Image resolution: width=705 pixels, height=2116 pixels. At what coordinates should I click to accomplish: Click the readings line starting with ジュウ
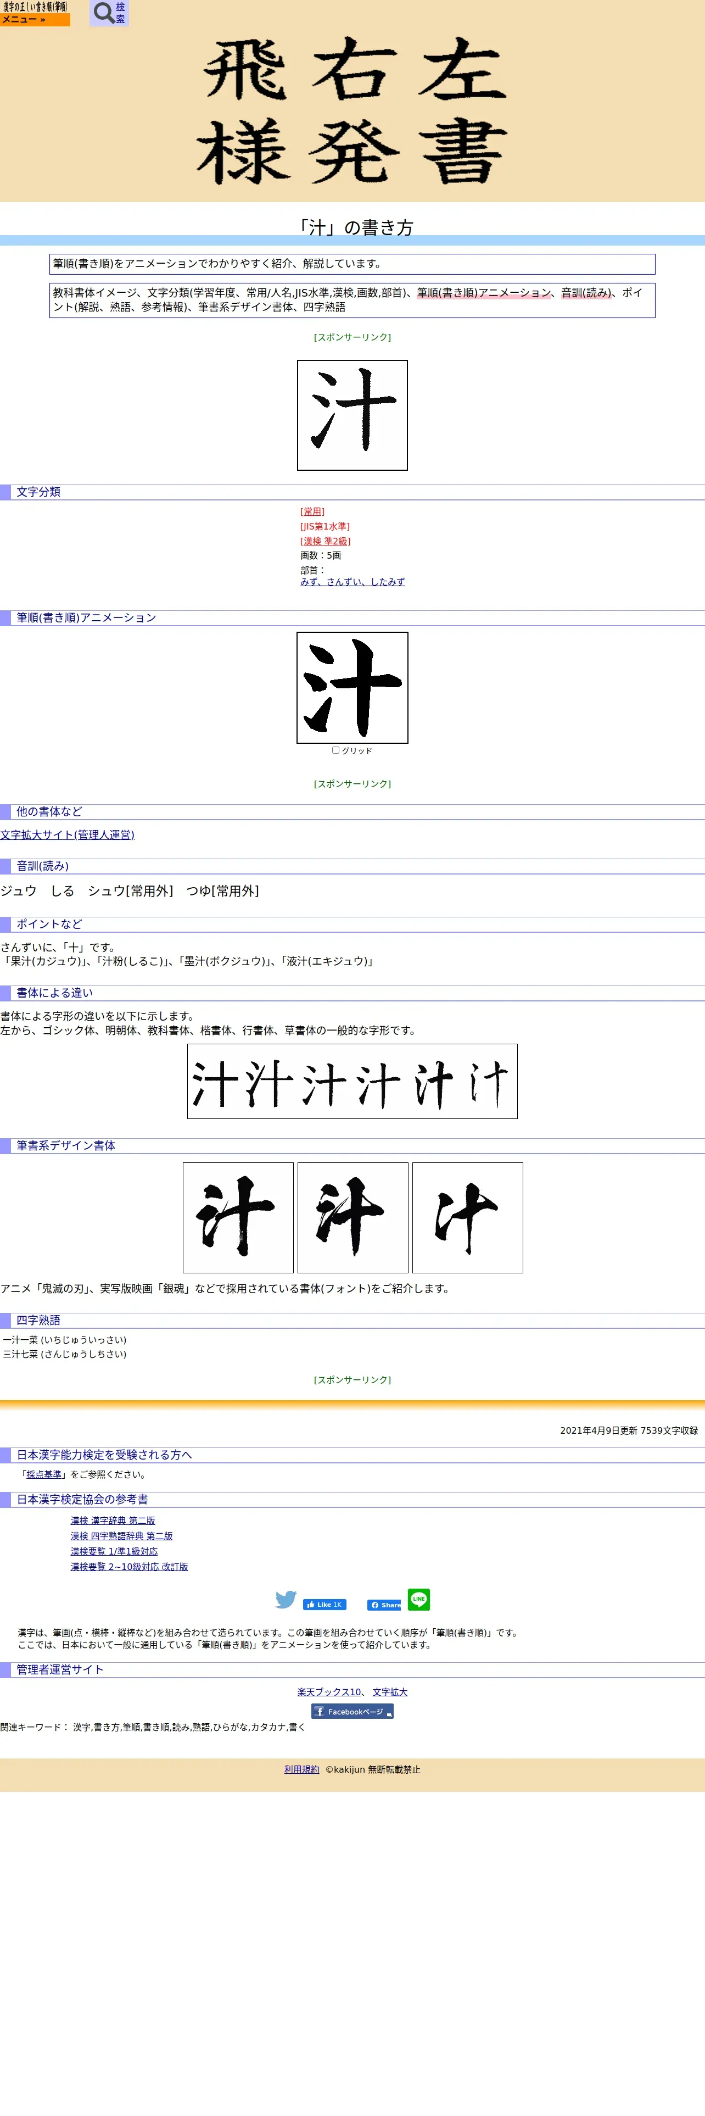pos(130,891)
